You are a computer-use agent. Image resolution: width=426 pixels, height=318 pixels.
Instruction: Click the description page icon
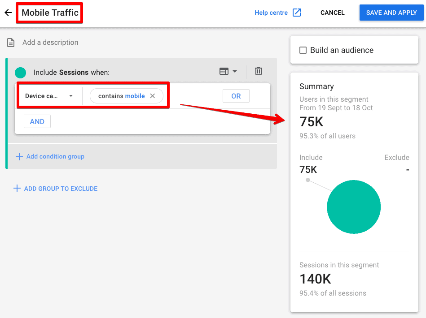pyautogui.click(x=10, y=42)
